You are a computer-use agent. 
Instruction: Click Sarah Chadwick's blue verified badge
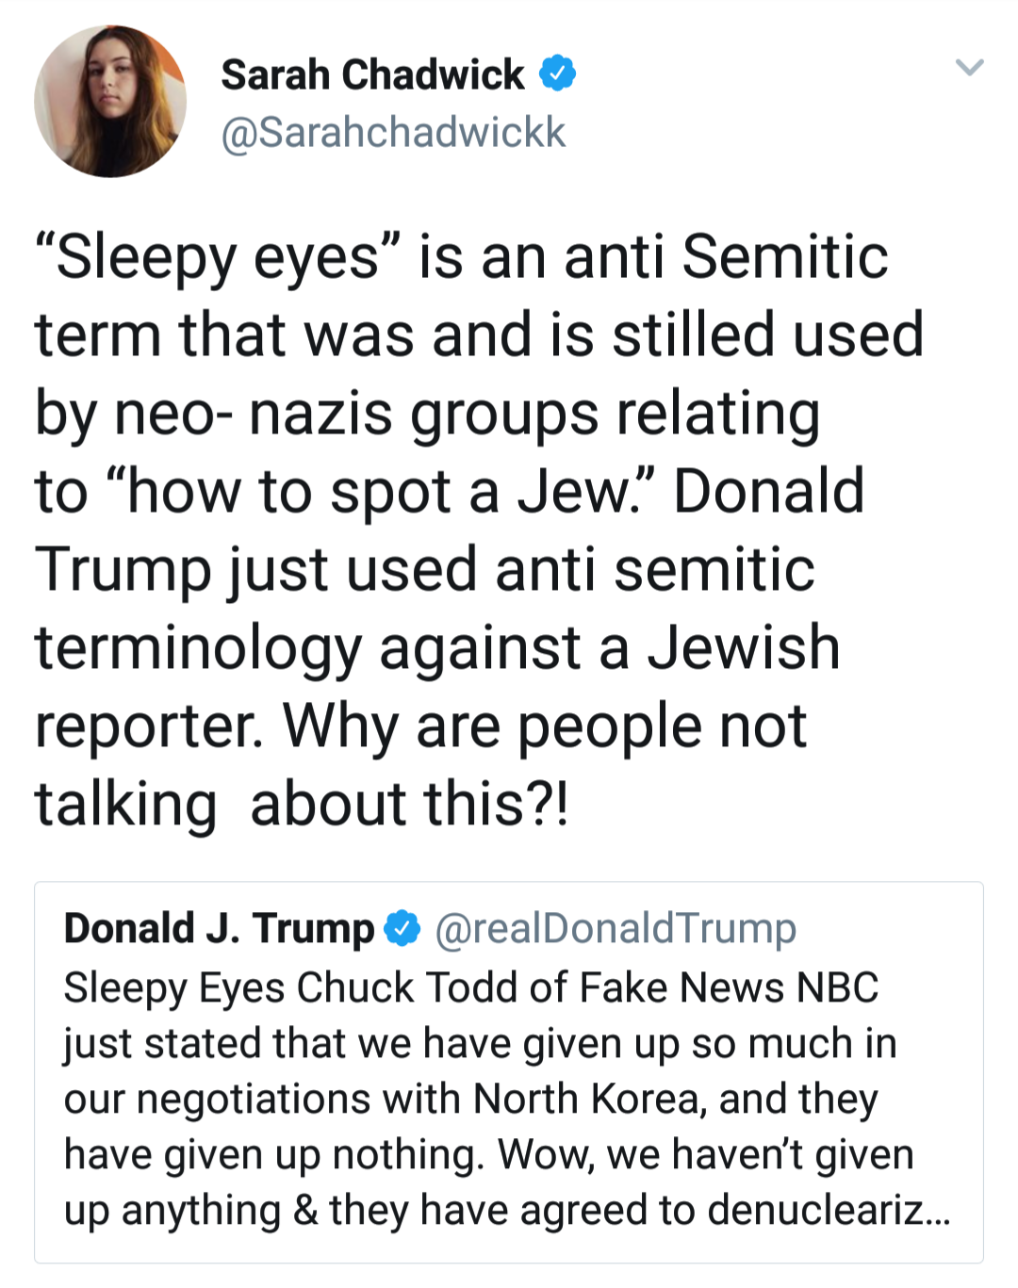[557, 73]
